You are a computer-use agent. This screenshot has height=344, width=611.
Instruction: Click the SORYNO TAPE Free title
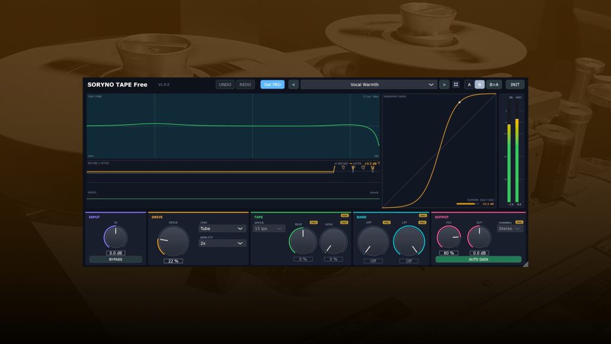(x=118, y=85)
